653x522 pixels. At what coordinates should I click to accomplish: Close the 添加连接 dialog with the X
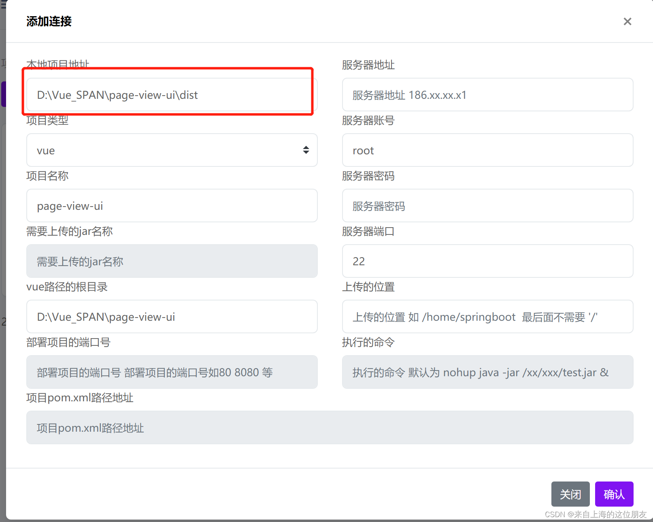[x=627, y=21]
